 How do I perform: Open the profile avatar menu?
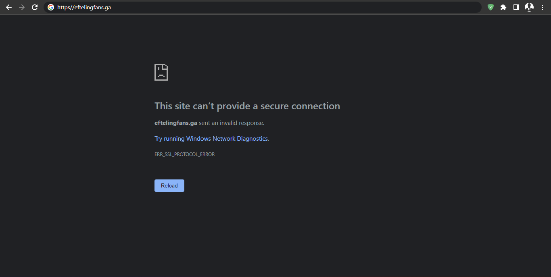coord(529,7)
